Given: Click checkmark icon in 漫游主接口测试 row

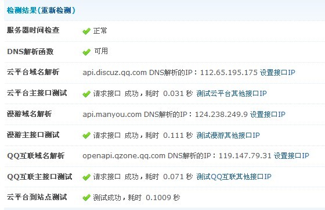Looking at the screenshot, I should tap(86, 136).
